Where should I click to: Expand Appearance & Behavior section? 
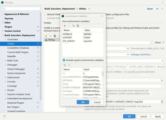pos(3,14)
